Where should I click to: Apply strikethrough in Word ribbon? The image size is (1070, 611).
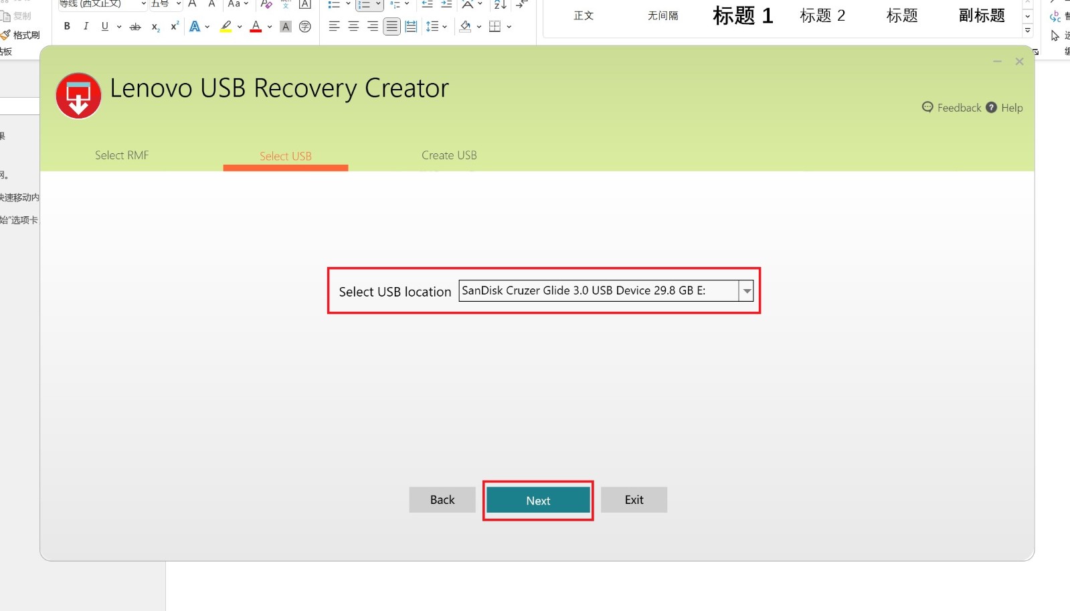coord(135,27)
